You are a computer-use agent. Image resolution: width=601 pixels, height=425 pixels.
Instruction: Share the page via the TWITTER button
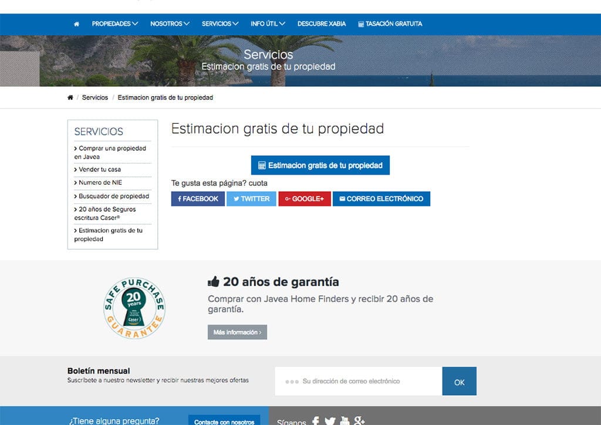coord(251,199)
